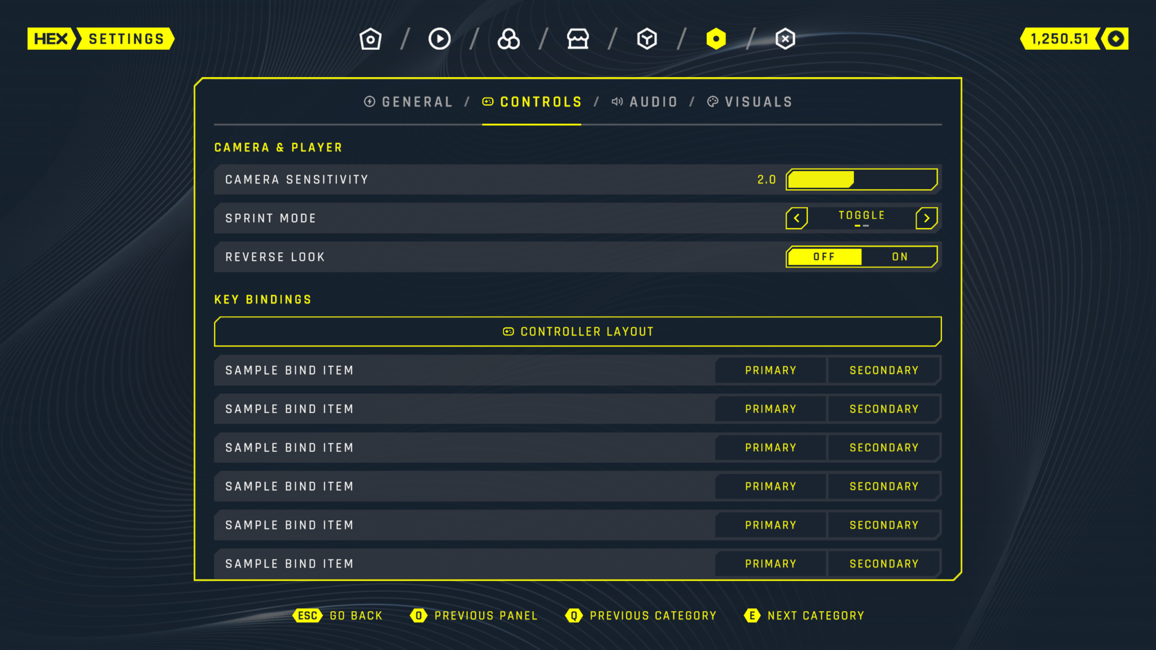Viewport: 1156px width, 650px height.
Task: Open the exit screen via X hexagon icon
Action: point(785,39)
